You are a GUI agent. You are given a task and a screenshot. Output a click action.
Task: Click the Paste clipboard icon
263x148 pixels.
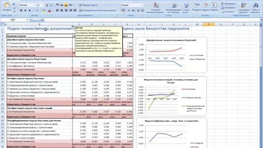pyautogui.click(x=7, y=5)
